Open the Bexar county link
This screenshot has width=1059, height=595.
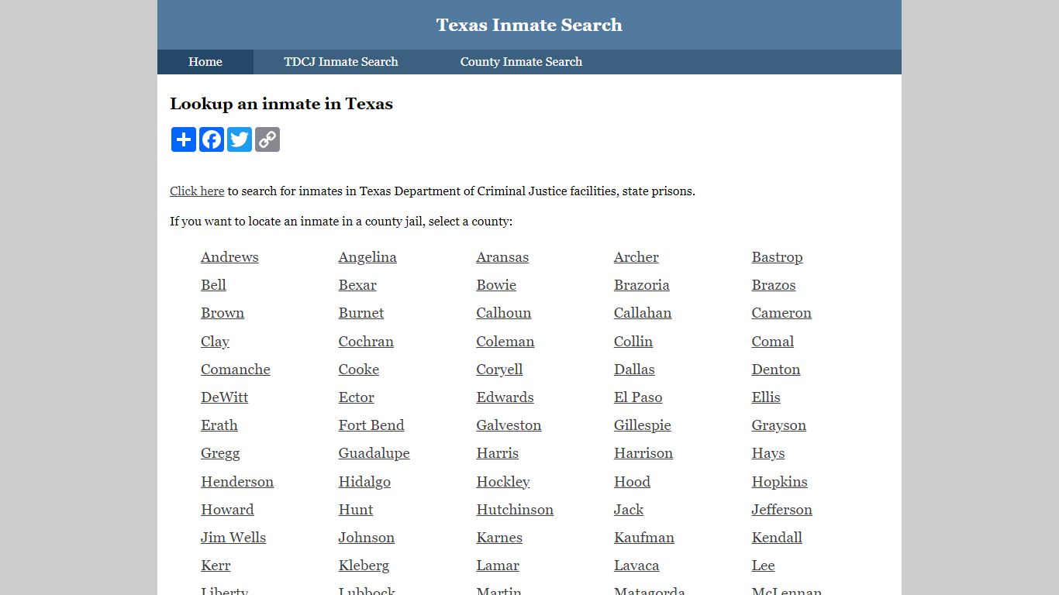(357, 285)
